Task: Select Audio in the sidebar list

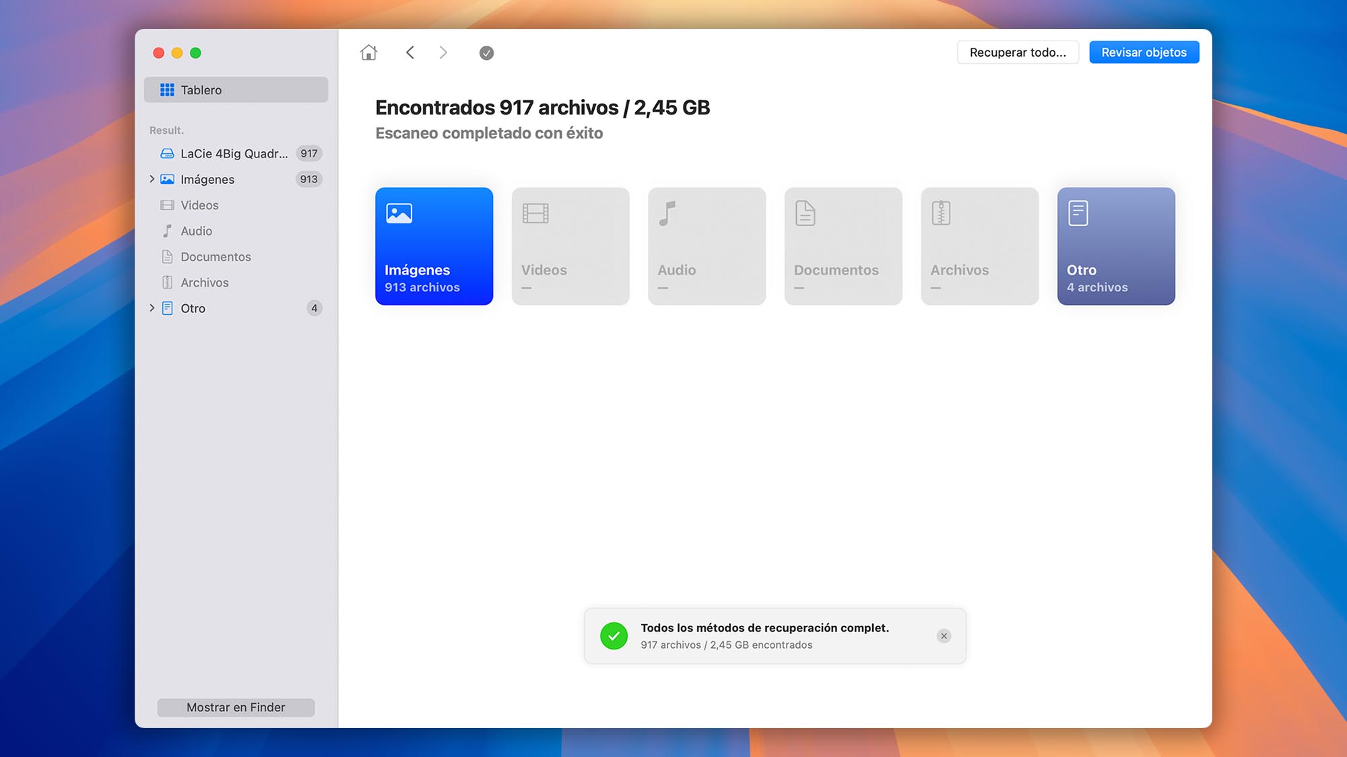Action: click(x=236, y=231)
